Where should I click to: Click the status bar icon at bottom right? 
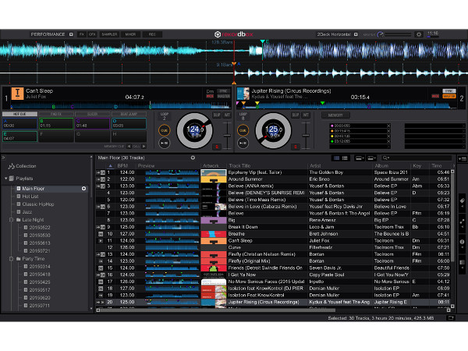pos(451,318)
